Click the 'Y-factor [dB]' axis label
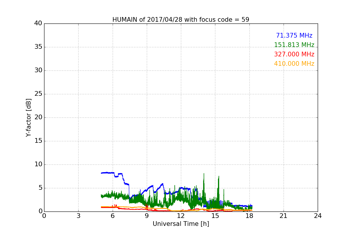This screenshot has height=235, width=353. (x=29, y=117)
